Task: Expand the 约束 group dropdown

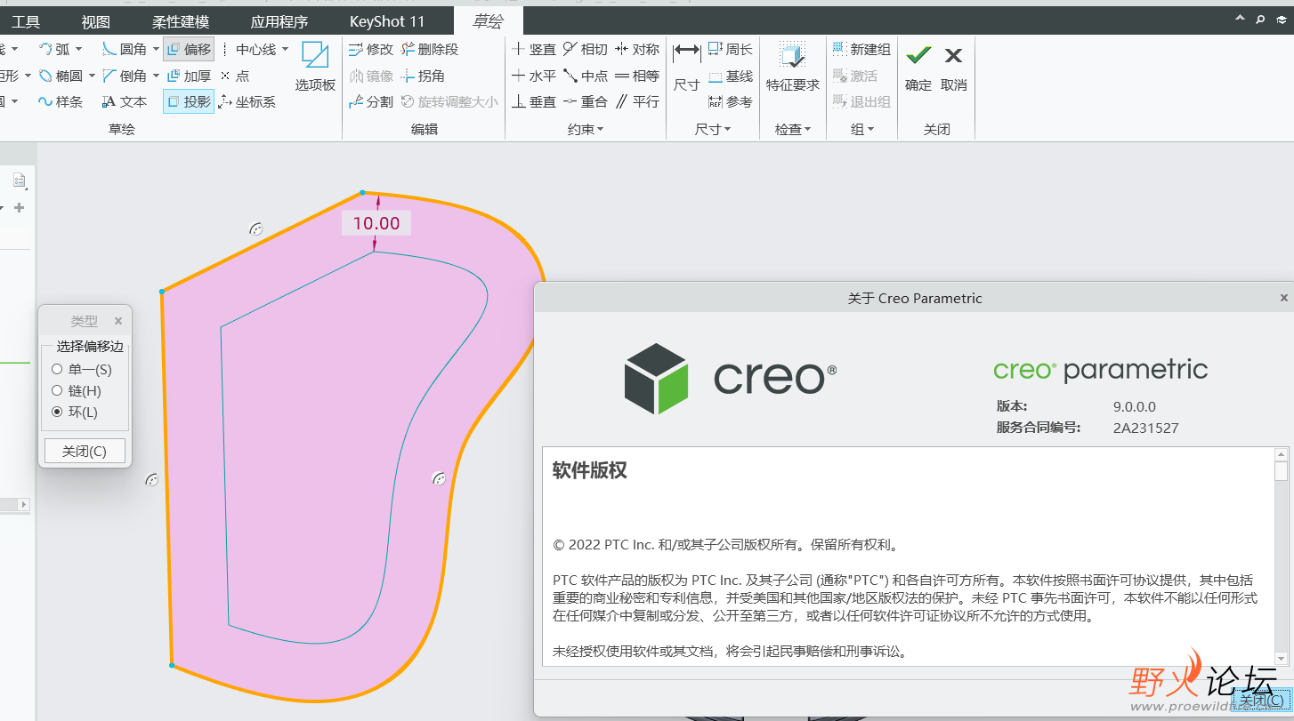Action: [x=585, y=130]
